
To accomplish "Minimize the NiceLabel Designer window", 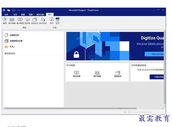I will (154, 10).
